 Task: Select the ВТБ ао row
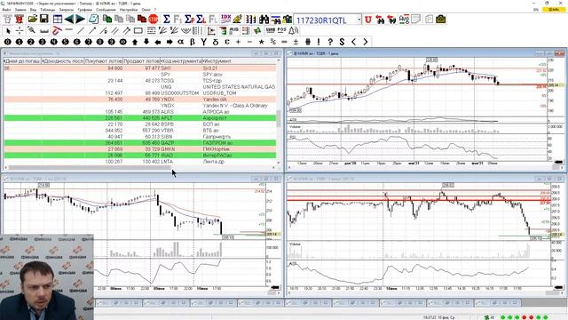pyautogui.click(x=140, y=131)
